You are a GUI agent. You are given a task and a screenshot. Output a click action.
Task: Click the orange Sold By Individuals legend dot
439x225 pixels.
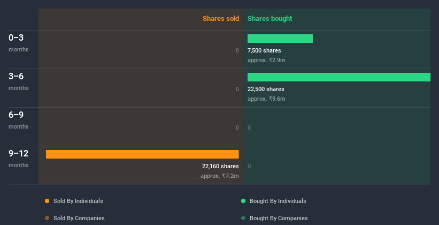47,201
